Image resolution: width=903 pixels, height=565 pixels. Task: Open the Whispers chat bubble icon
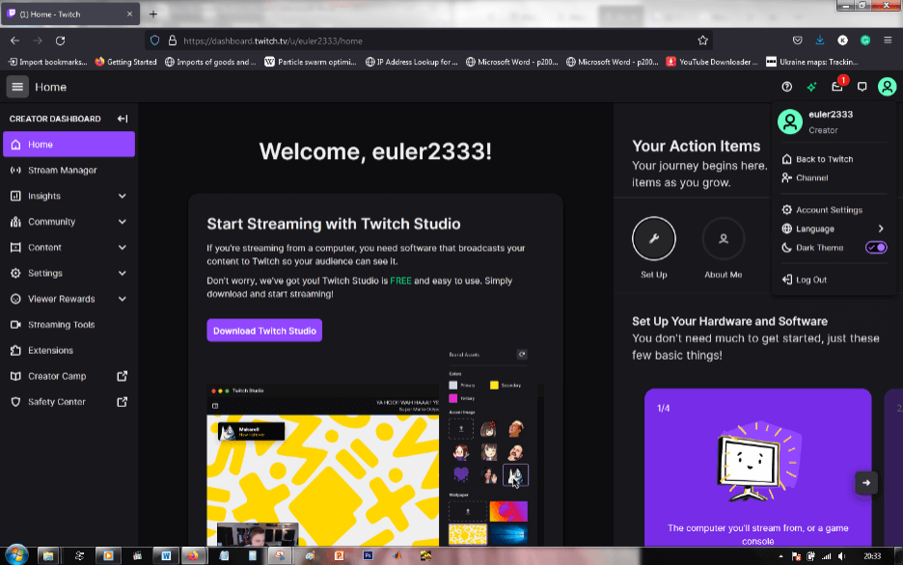point(862,87)
